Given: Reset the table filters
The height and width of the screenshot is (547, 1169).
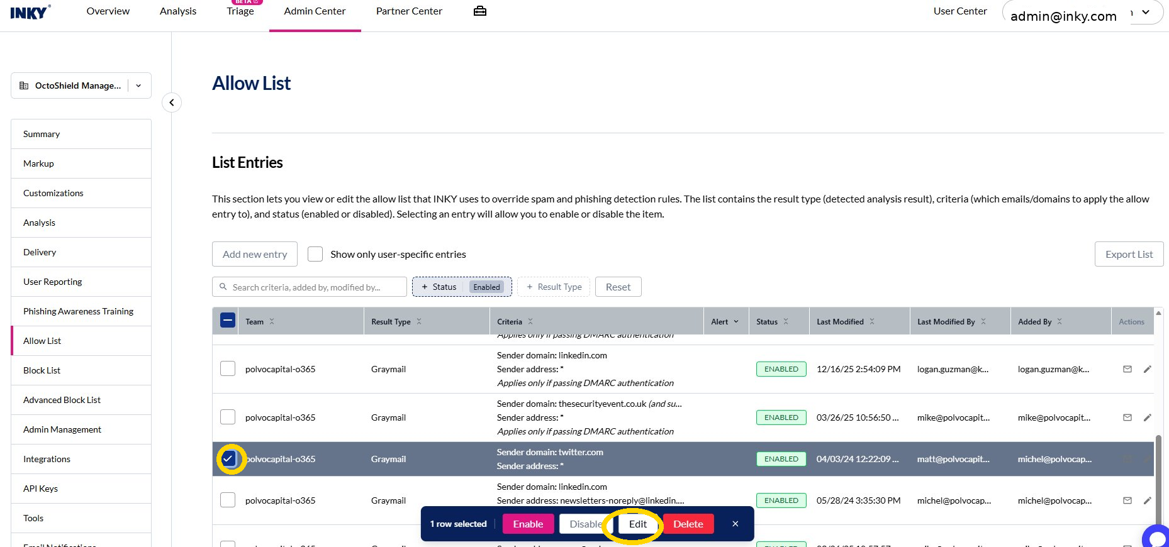Looking at the screenshot, I should click(618, 287).
